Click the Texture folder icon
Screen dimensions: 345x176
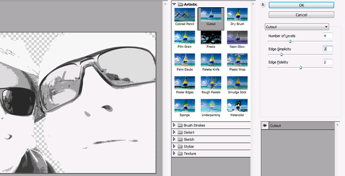(180, 153)
